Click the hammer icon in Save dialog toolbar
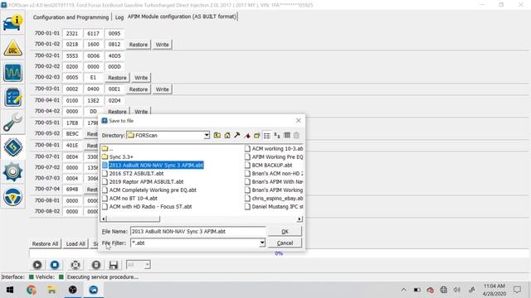Image resolution: width=531 pixels, height=298 pixels. pos(237,136)
